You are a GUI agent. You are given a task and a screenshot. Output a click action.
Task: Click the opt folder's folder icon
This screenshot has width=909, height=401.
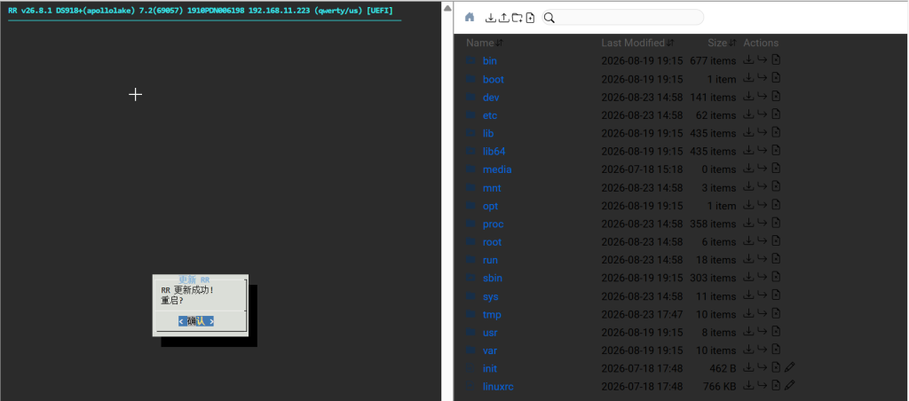tap(471, 206)
